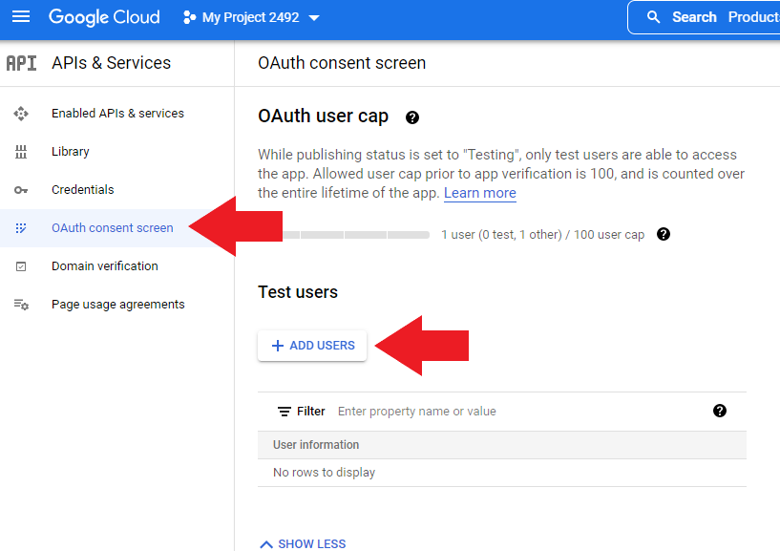
Task: Click the Google Cloud logo
Action: click(x=104, y=17)
